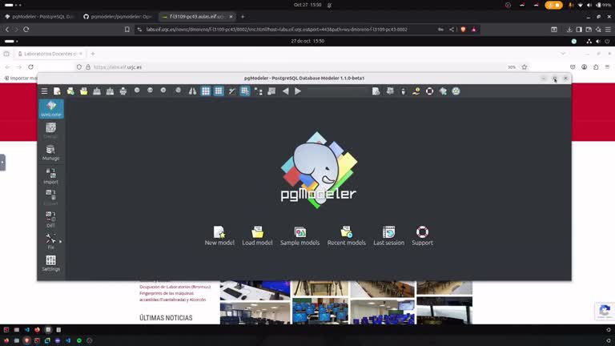Click the yellow open-folder toolbar icon
Screen dimensions: 615x346
tap(83, 91)
